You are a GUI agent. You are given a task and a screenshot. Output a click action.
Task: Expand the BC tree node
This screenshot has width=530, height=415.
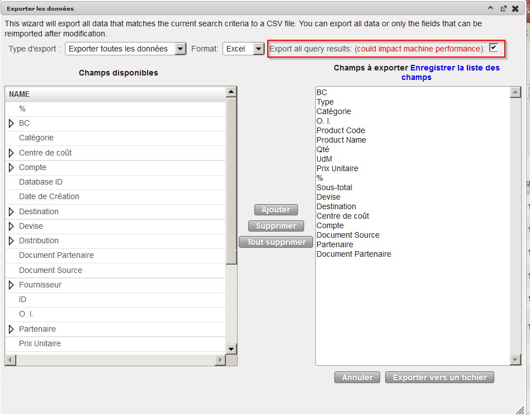click(11, 123)
